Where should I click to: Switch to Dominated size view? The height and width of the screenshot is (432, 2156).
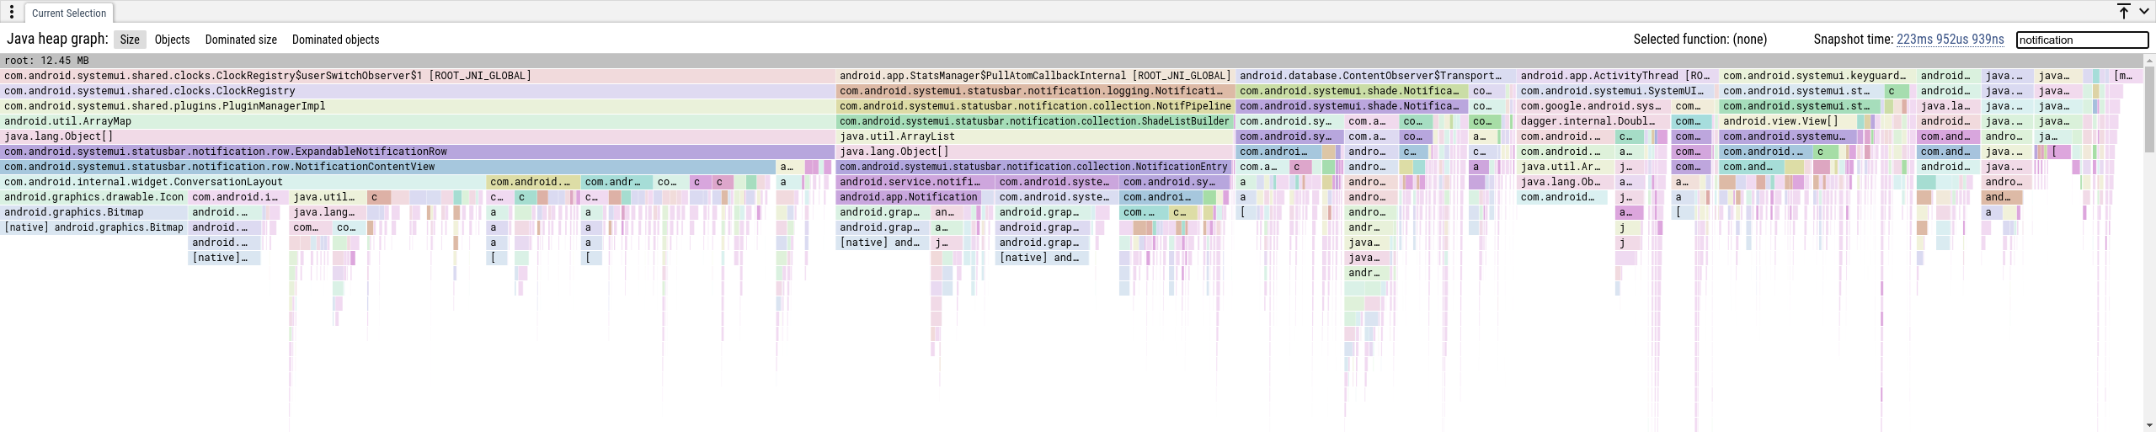(241, 40)
